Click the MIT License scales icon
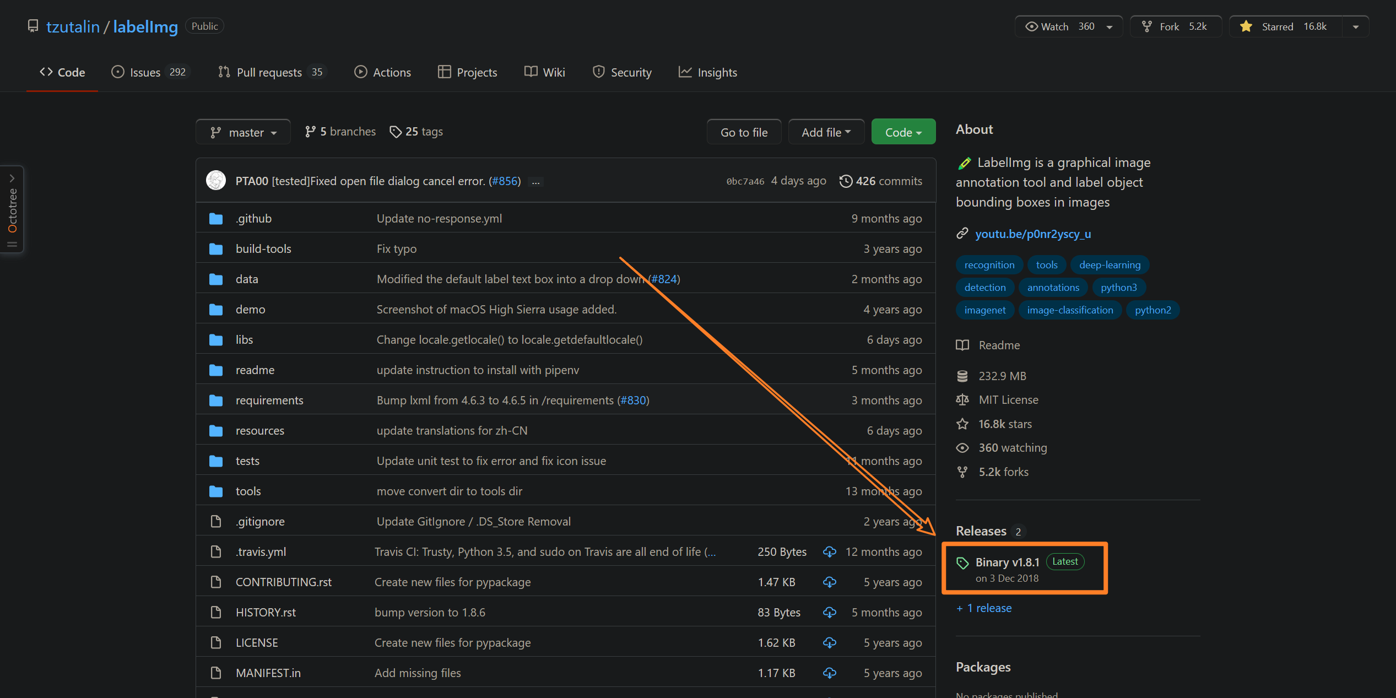 click(962, 400)
